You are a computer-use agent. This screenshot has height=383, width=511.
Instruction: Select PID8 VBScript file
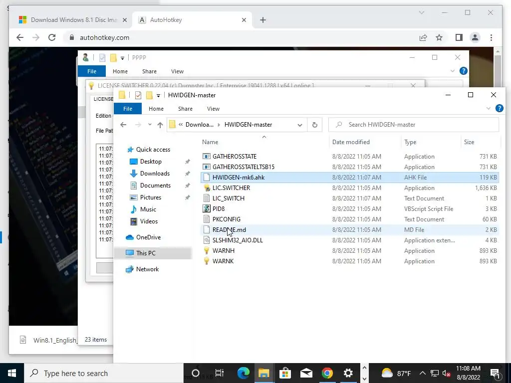tap(350, 208)
